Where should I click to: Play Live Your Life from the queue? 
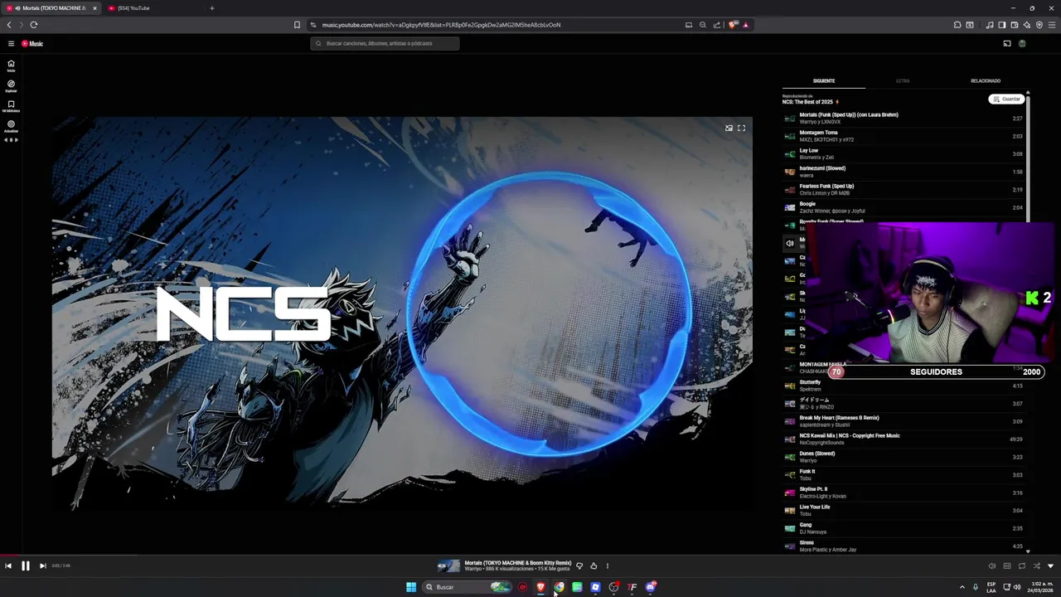904,510
